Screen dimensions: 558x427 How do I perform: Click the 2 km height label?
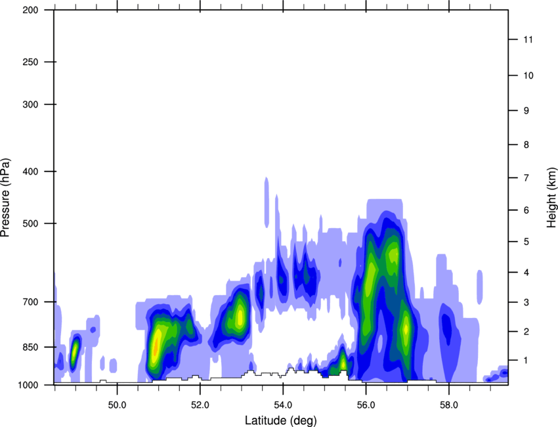526,332
